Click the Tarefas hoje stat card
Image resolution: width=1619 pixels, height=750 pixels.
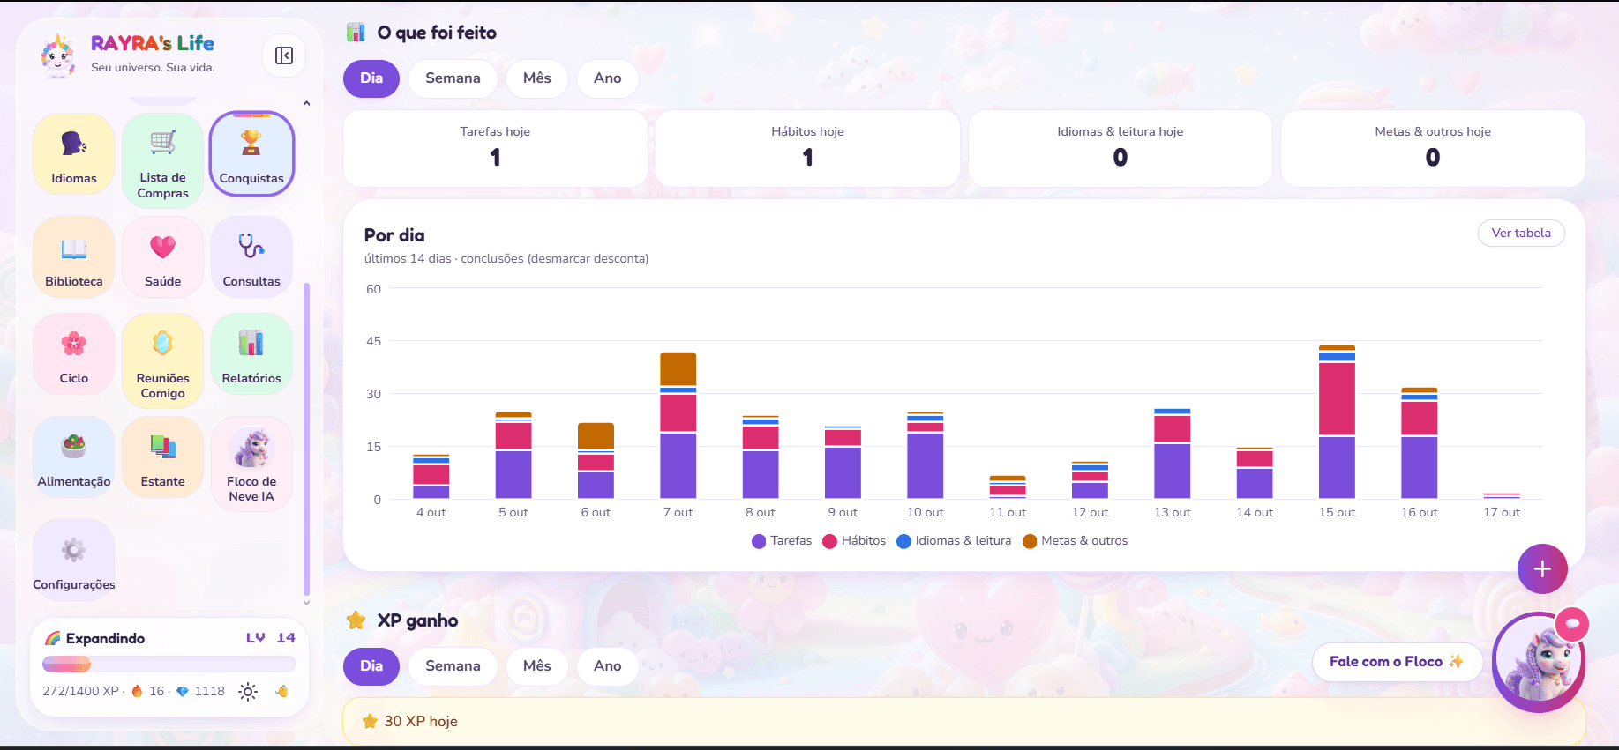(495, 148)
